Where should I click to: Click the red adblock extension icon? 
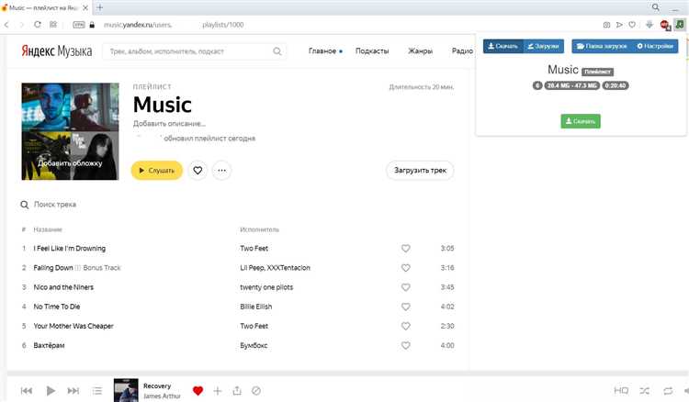(x=665, y=25)
